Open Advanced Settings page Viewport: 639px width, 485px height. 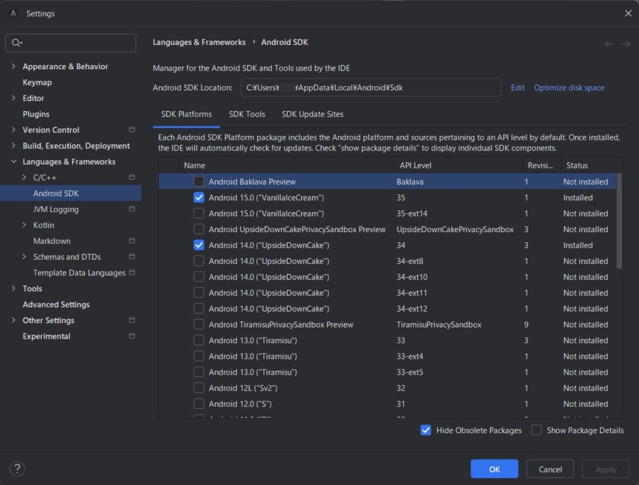tap(56, 305)
